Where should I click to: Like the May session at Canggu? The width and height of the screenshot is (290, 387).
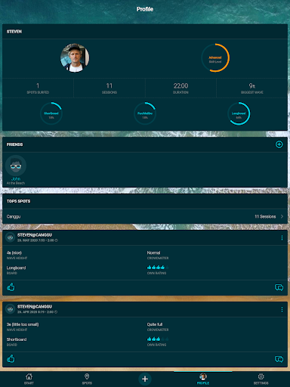click(x=11, y=287)
